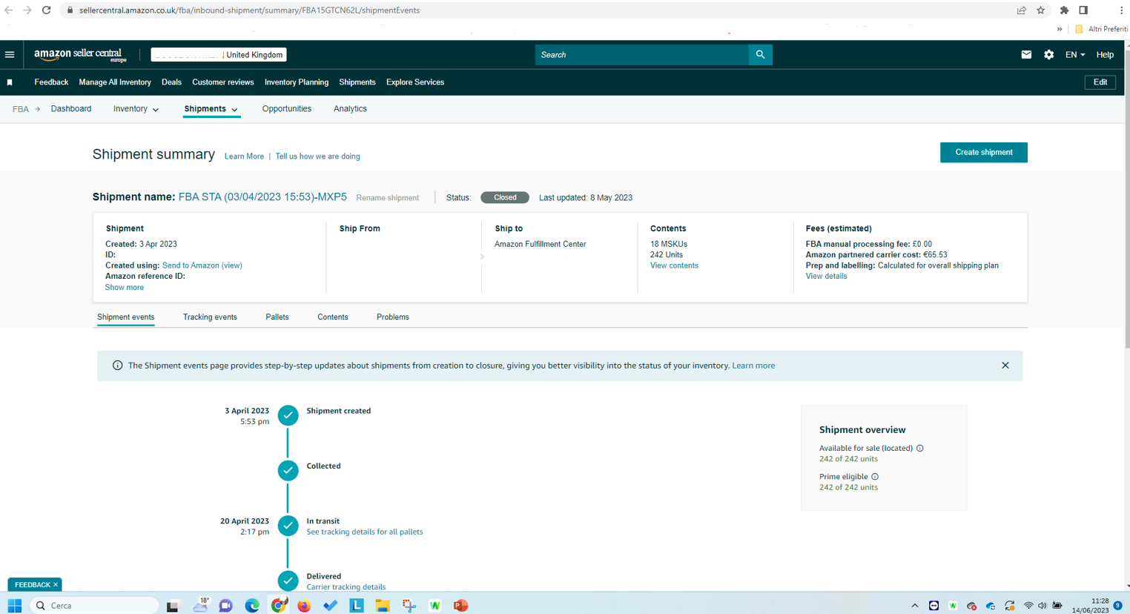Viewport: 1130px width, 614px height.
Task: Switch to the Contents tab
Action: coord(333,317)
